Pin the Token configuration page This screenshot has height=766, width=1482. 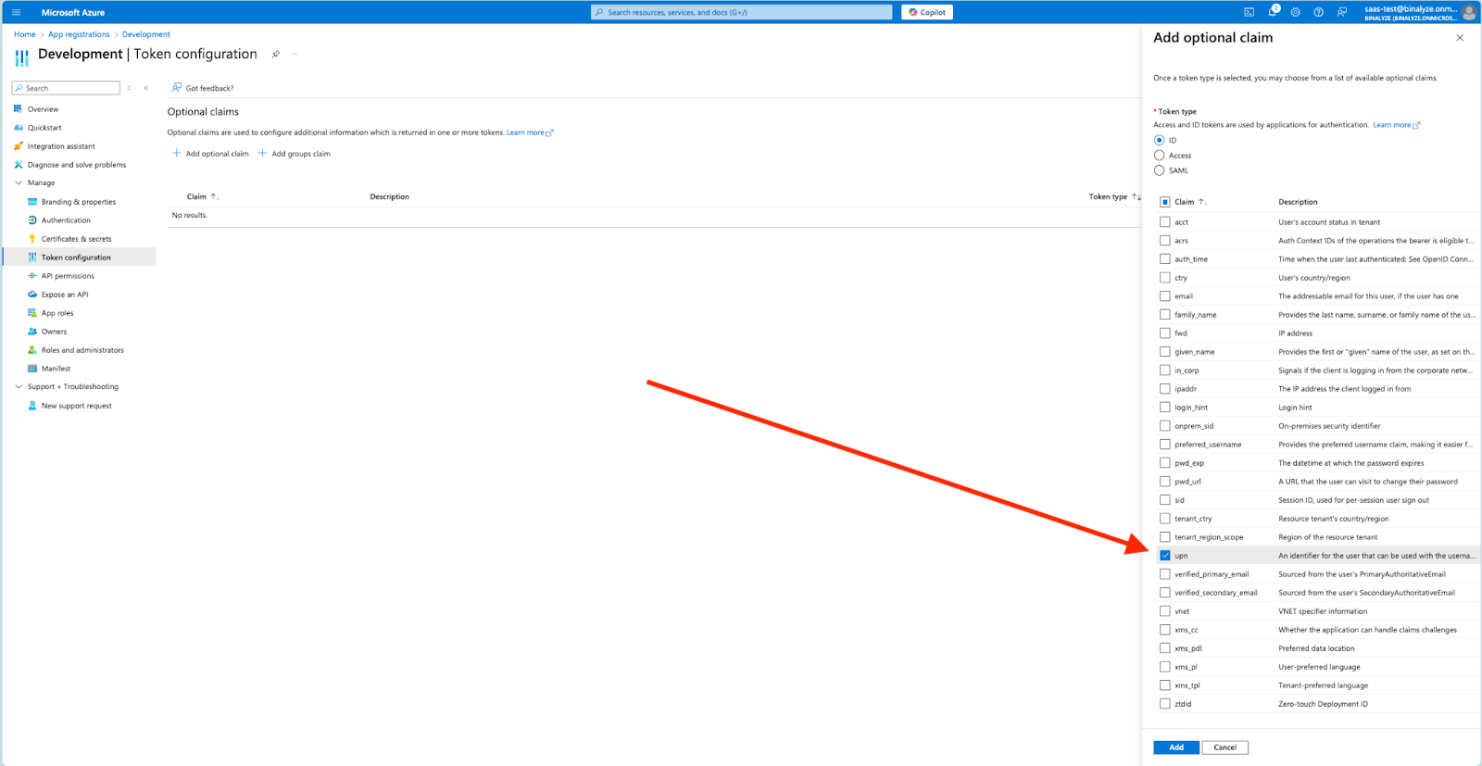coord(276,54)
